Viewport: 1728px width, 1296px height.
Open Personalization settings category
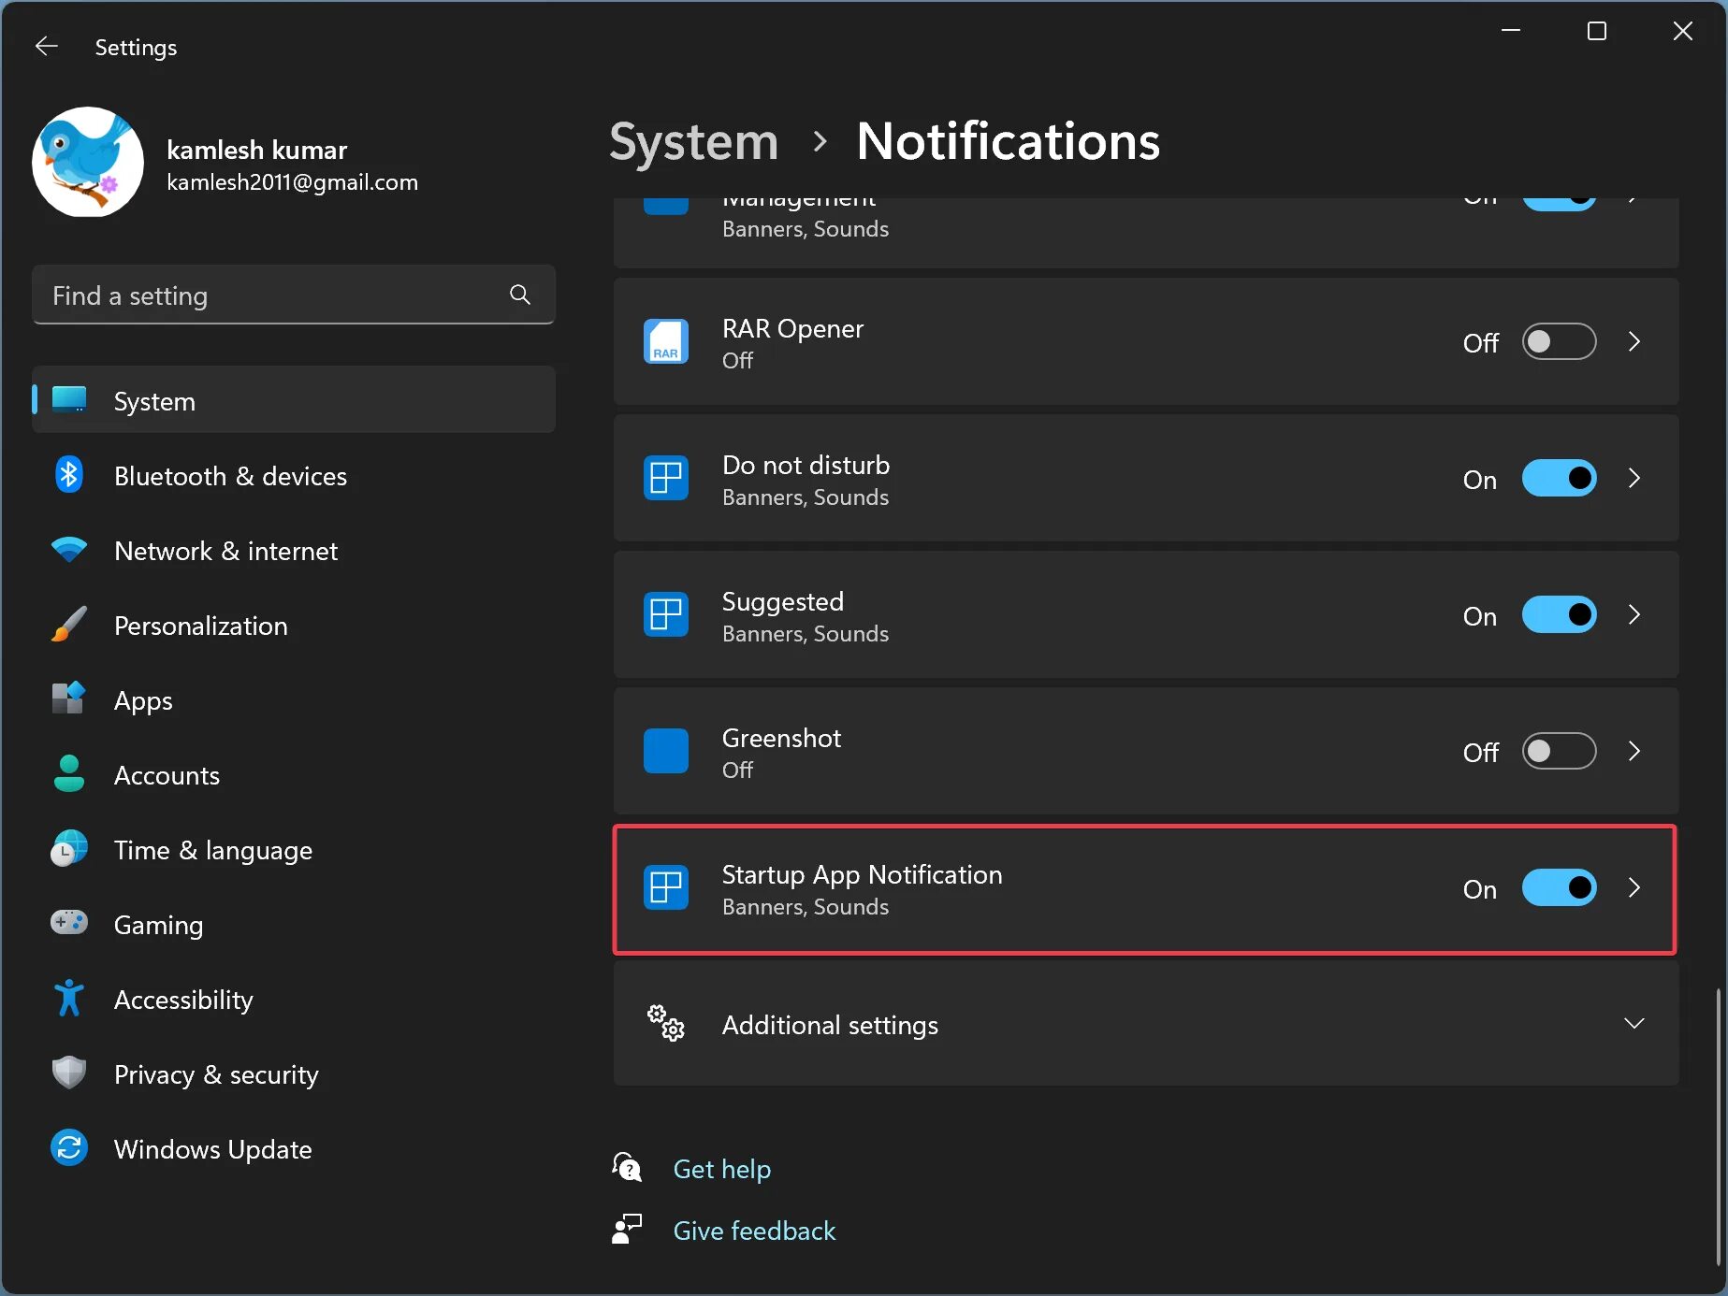(200, 626)
